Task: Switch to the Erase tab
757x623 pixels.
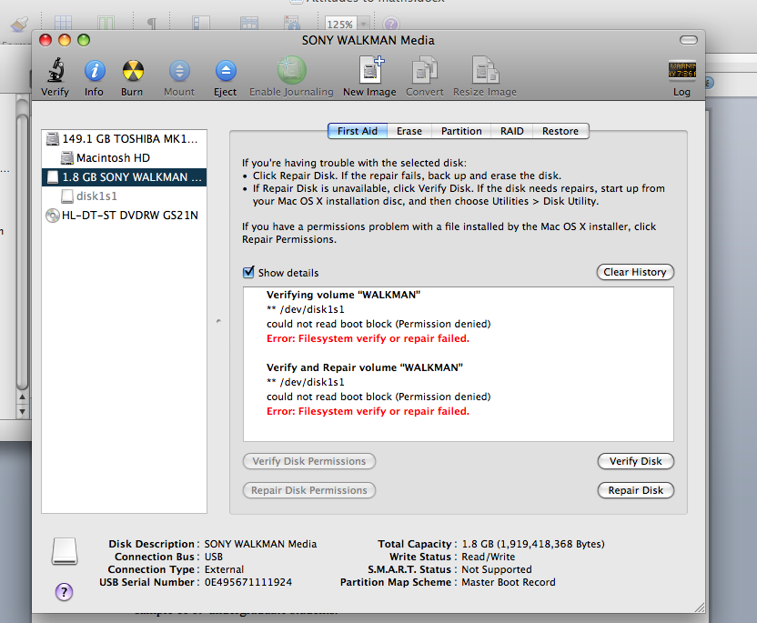Action: (409, 131)
